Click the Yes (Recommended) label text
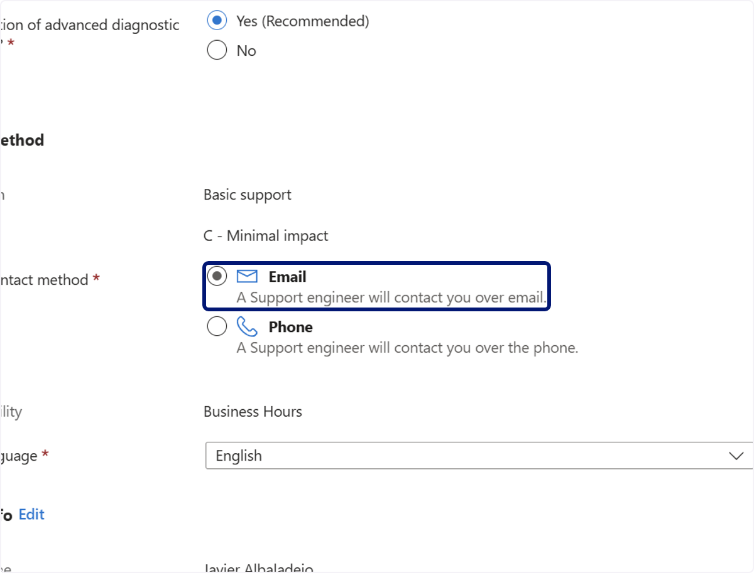Viewport: 754px width, 573px height. (303, 21)
